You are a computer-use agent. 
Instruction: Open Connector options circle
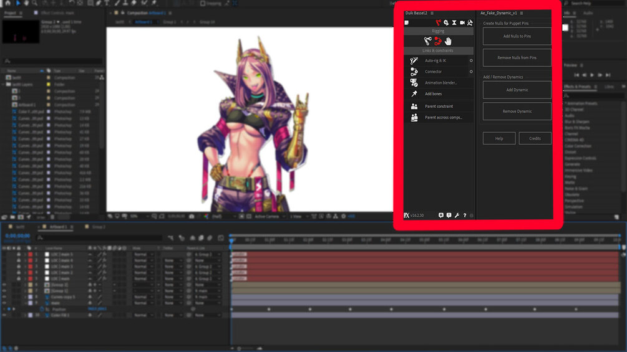pyautogui.click(x=471, y=72)
